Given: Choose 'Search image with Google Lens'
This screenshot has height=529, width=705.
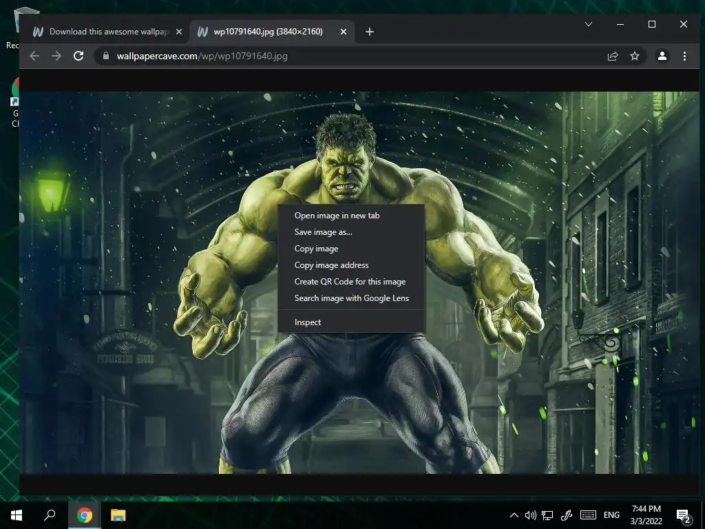Looking at the screenshot, I should click(351, 298).
